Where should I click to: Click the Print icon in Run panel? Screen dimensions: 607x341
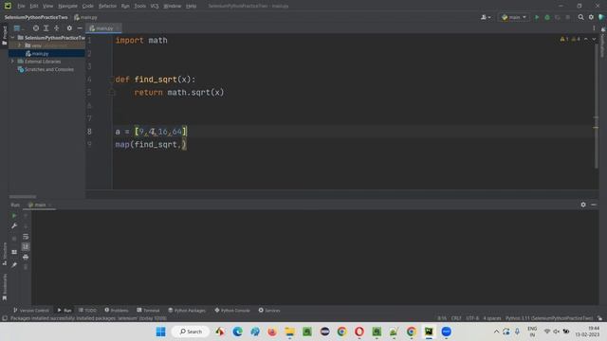coord(26,257)
